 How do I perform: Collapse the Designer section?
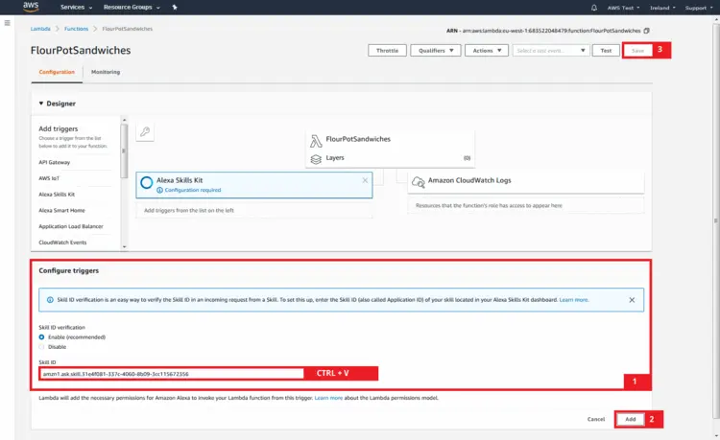tap(41, 104)
